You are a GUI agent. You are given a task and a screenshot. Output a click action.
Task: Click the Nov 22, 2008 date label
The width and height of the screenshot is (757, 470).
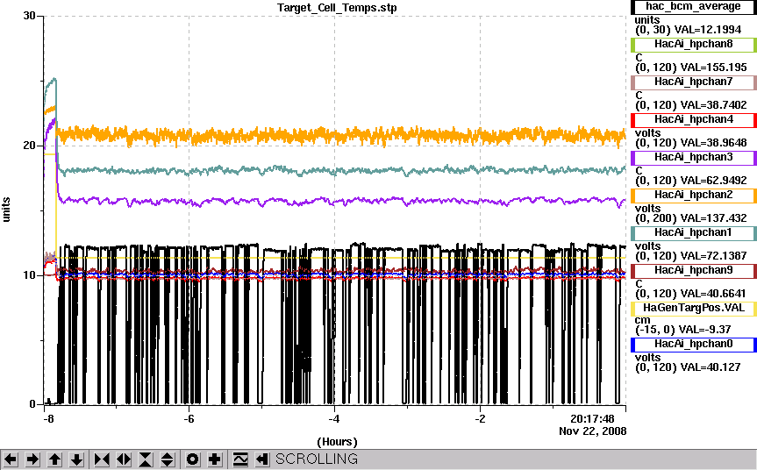pyautogui.click(x=593, y=431)
